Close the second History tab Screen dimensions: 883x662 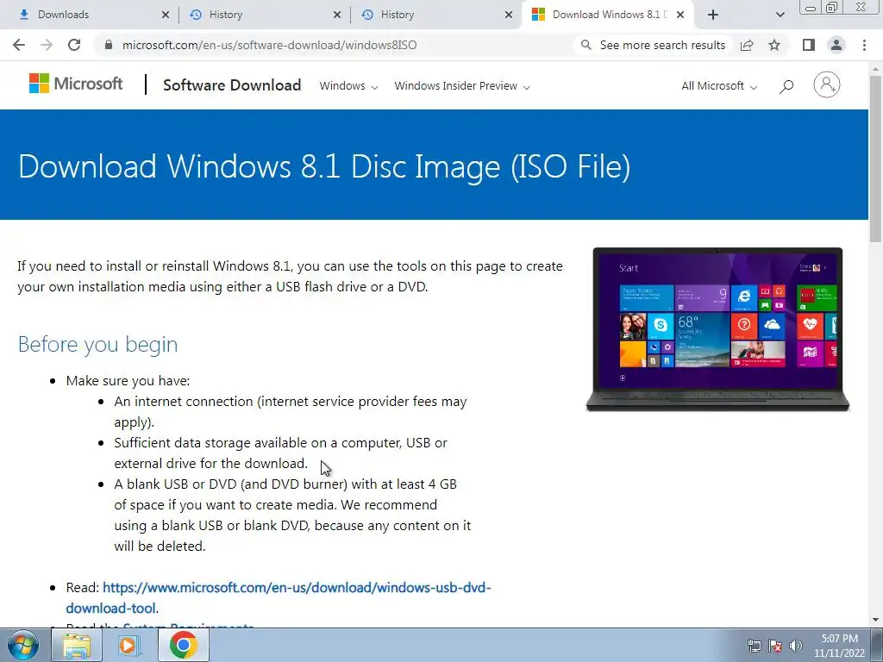point(509,15)
